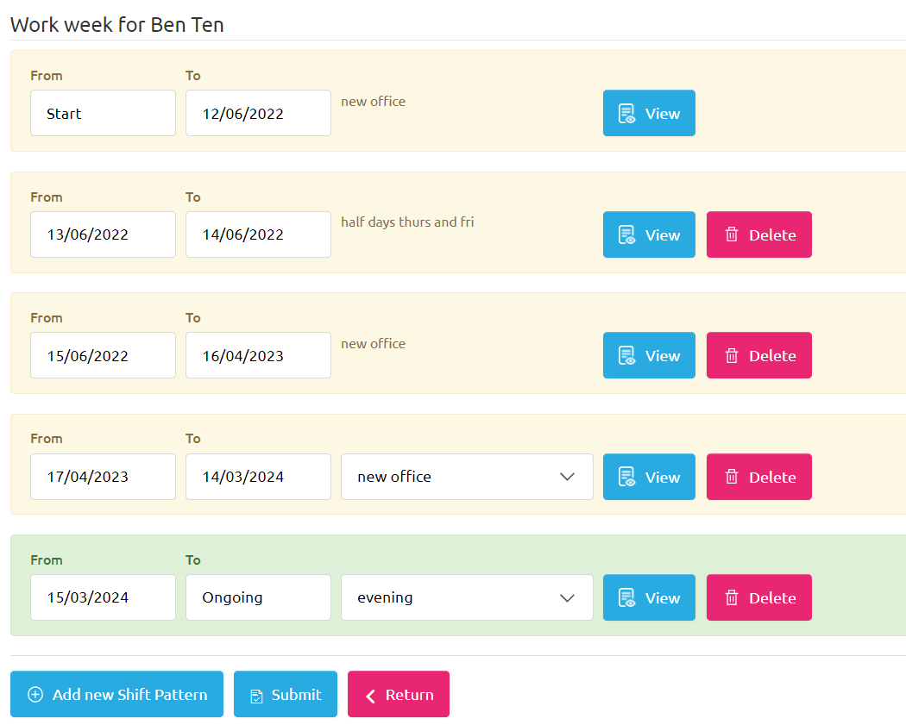Click the From field showing "Start"
The height and width of the screenshot is (725, 906).
(103, 114)
